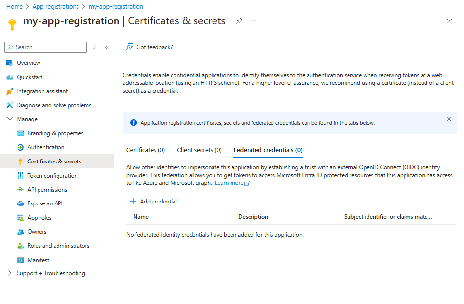The image size is (464, 304).
Task: Open the App roles page
Action: [39, 217]
